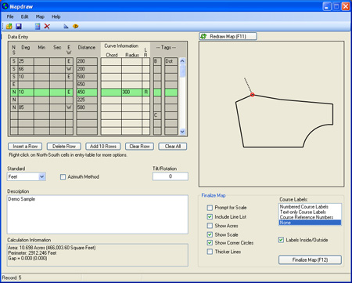The width and height of the screenshot is (352, 283).
Task: Click inside the Description text box
Action: 98,214
